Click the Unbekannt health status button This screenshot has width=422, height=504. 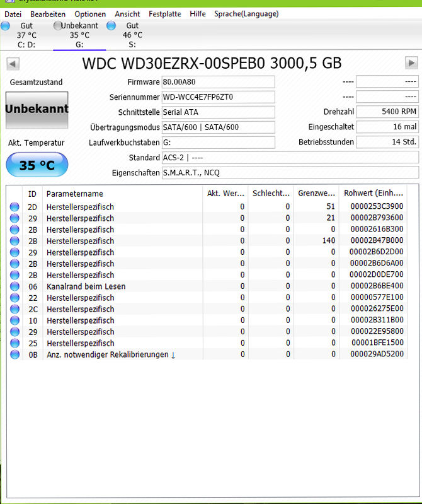click(x=37, y=110)
